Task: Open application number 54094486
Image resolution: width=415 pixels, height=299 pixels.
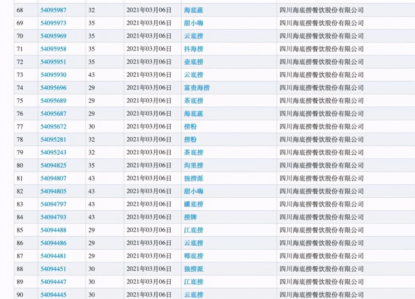Action: point(53,243)
